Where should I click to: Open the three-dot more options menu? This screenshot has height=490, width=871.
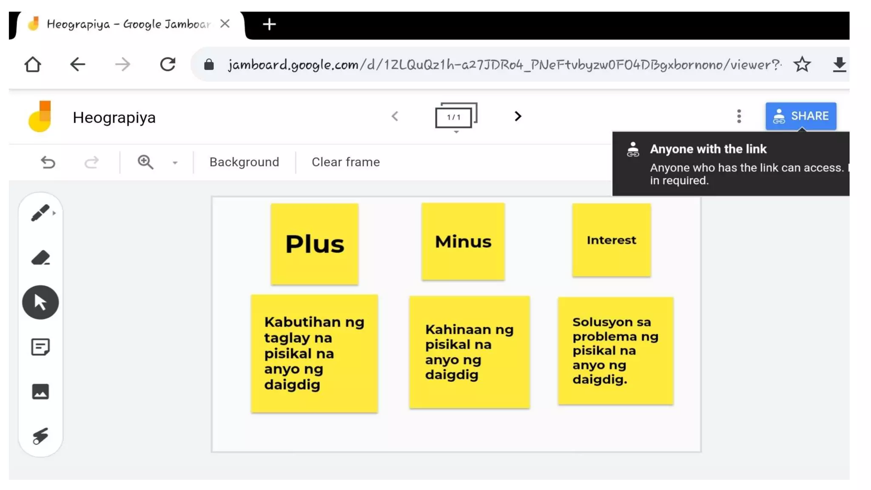(739, 116)
